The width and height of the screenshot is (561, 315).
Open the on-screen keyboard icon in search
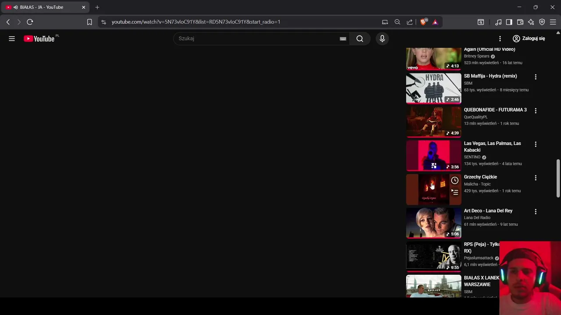[x=343, y=38]
